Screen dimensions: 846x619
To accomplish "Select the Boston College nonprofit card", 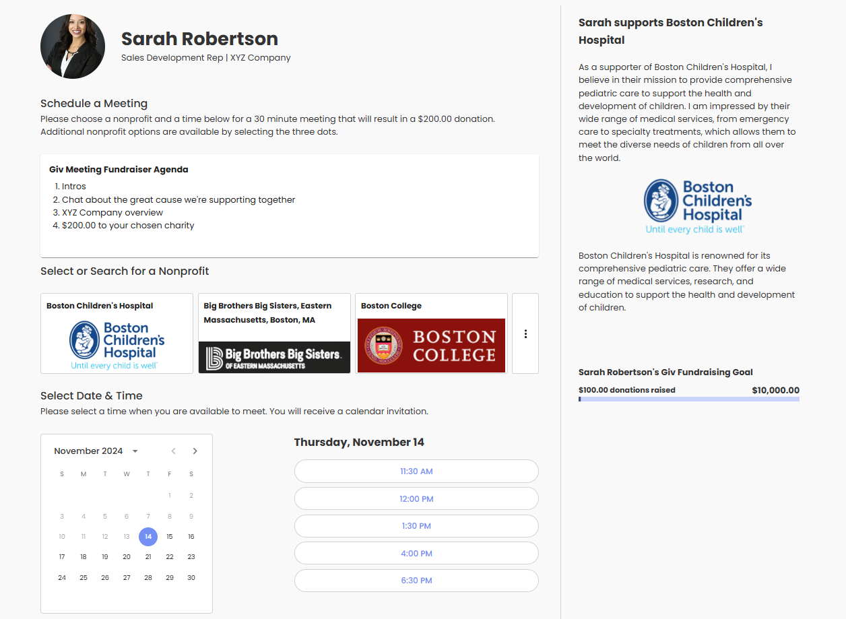I will click(x=431, y=333).
